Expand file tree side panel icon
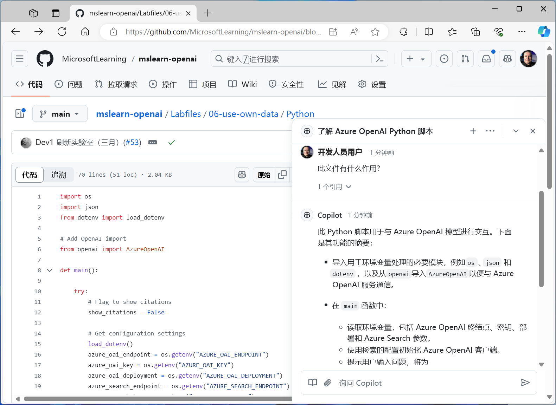556x405 pixels. [x=20, y=113]
